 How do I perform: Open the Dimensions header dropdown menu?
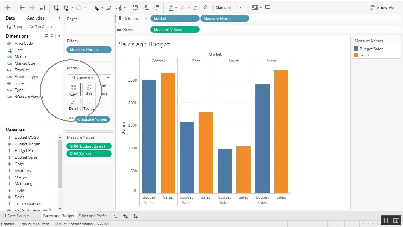pyautogui.click(x=59, y=36)
